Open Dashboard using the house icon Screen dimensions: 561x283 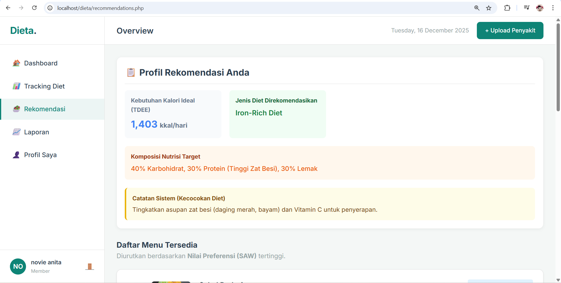16,63
